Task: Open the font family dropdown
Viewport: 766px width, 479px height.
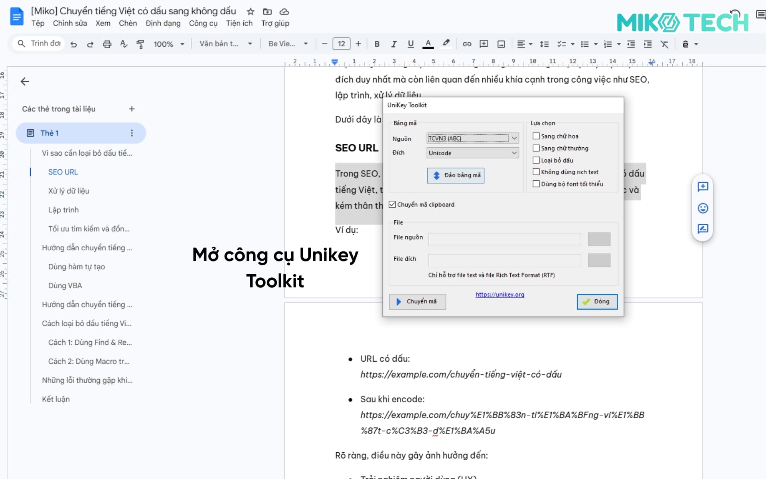Action: 288,44
